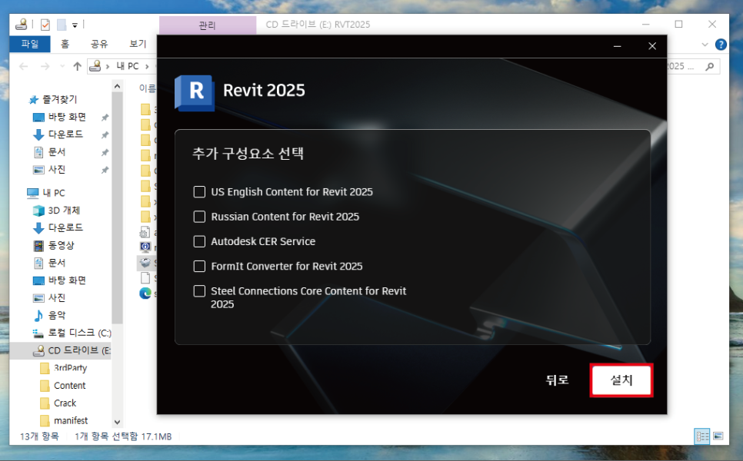Image resolution: width=743 pixels, height=461 pixels.
Task: Click the drive icon in title bar
Action: click(x=22, y=24)
